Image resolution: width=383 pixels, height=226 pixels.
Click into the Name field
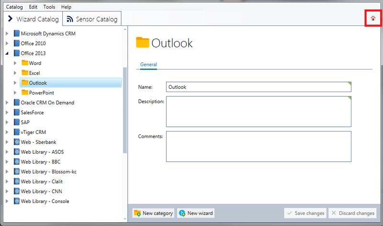click(x=259, y=87)
